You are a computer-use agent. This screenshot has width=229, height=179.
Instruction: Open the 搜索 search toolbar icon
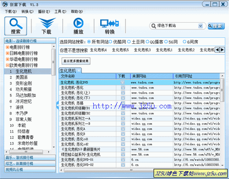[16, 26]
